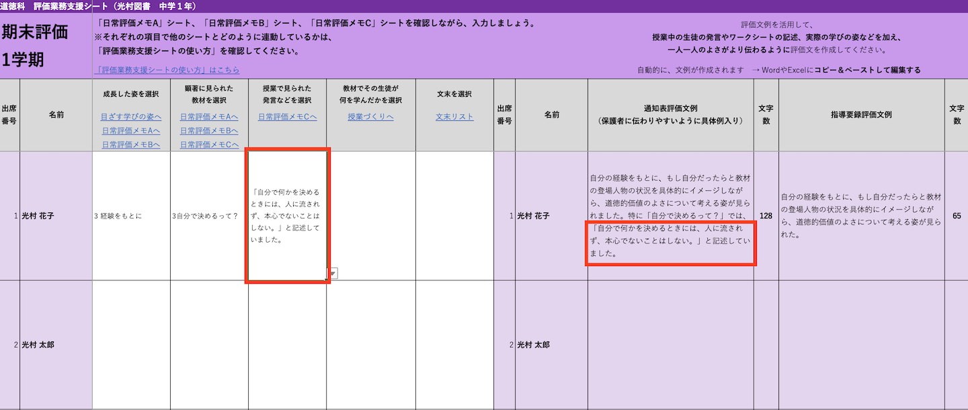The height and width of the screenshot is (410, 968).
Task: Select the 指導要録評価文例 cell for 光村 花子
Action: (x=860, y=215)
